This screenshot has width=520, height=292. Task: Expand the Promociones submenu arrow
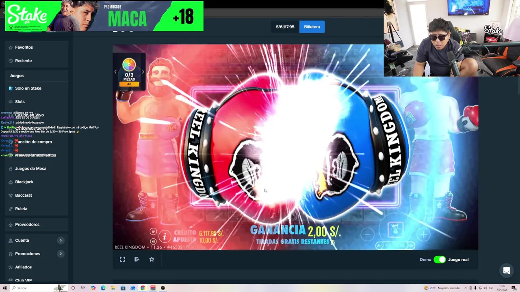pyautogui.click(x=61, y=254)
